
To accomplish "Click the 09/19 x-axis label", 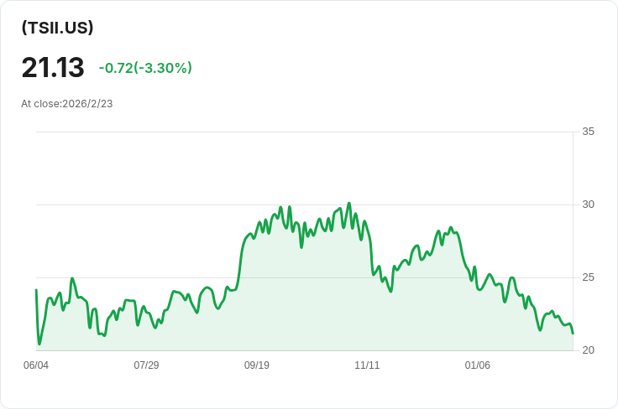I will click(257, 365).
